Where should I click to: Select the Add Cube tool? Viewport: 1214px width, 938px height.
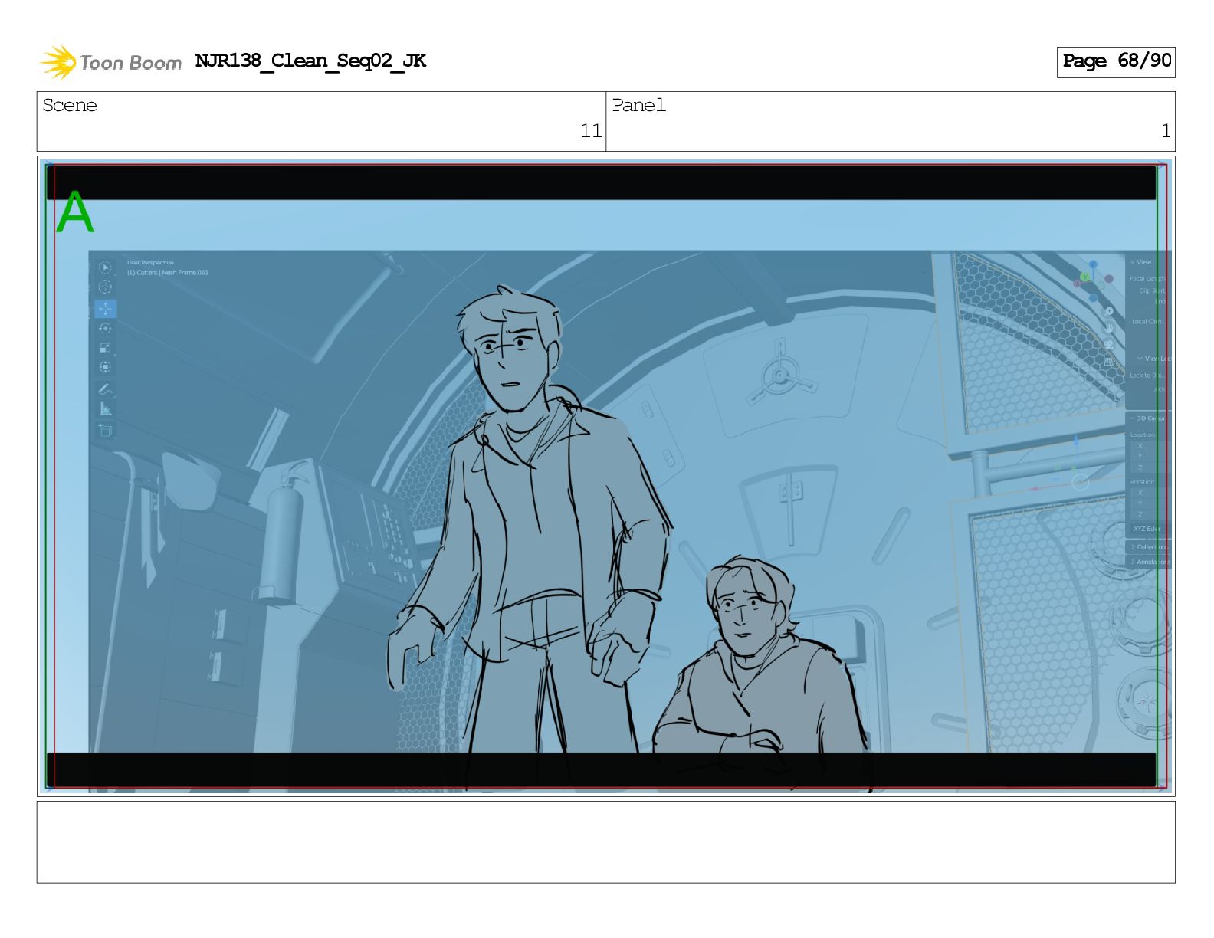tap(105, 431)
